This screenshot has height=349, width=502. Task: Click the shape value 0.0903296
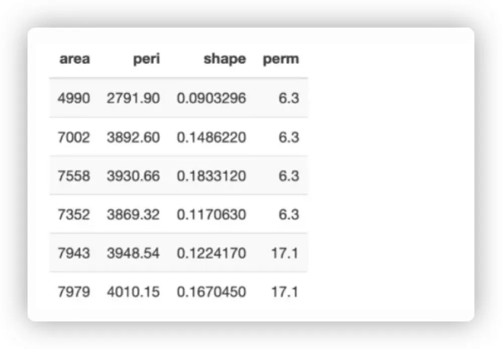coord(211,98)
